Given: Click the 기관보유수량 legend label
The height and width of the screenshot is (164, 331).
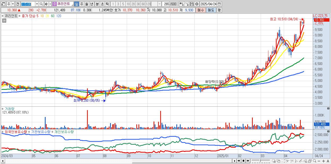Looking at the screenshot, I should tap(41, 132).
